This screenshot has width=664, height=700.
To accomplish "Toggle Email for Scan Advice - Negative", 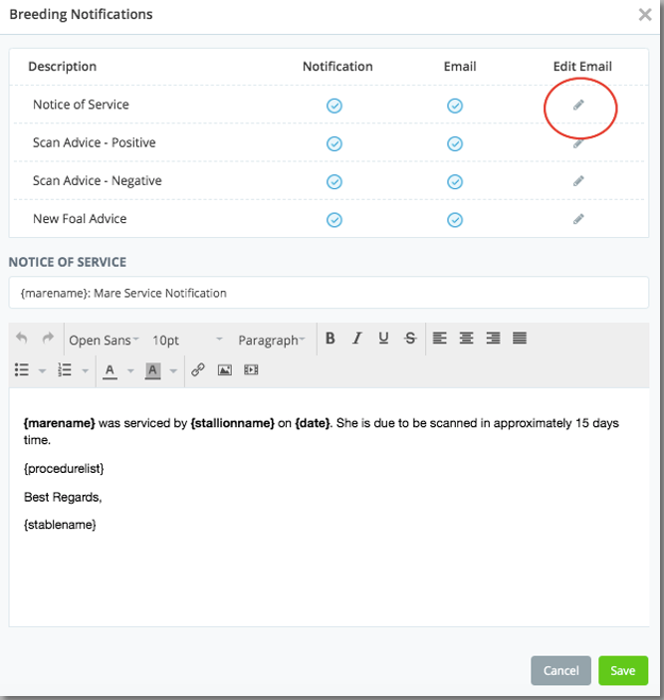I will click(455, 181).
